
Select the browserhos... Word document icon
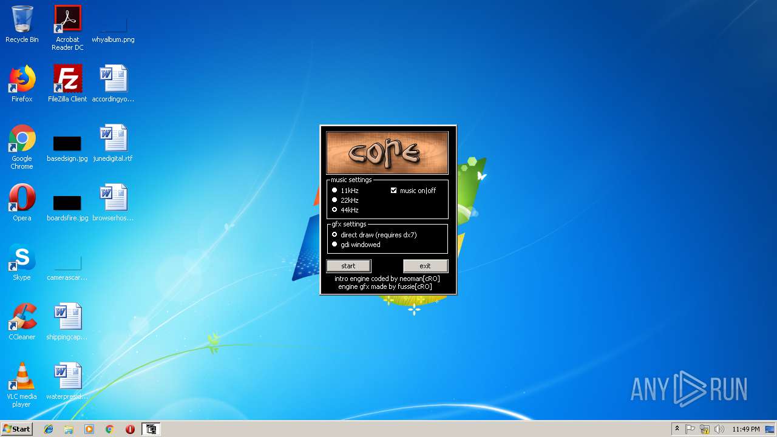pos(113,203)
